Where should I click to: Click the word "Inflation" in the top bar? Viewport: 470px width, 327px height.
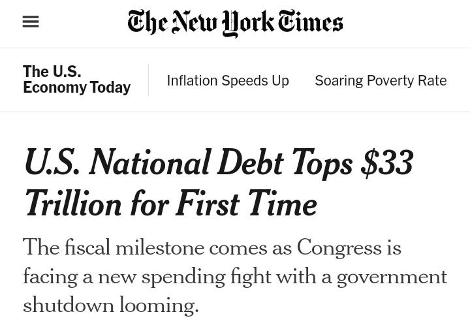coord(191,81)
